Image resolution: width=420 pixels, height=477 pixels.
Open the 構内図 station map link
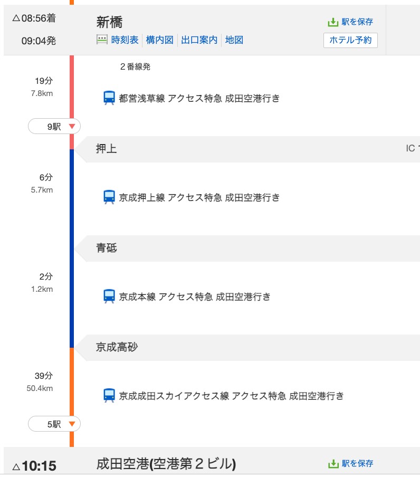pyautogui.click(x=160, y=40)
